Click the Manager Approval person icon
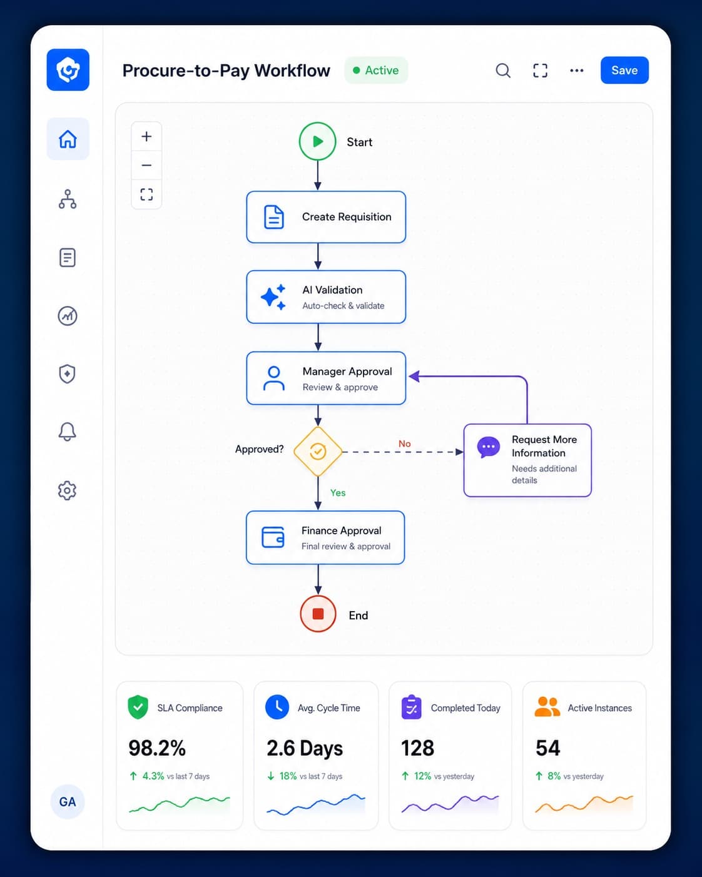The width and height of the screenshot is (702, 877). pyautogui.click(x=273, y=378)
